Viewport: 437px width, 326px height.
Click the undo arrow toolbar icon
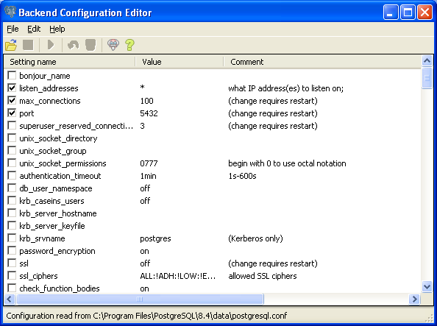point(74,45)
